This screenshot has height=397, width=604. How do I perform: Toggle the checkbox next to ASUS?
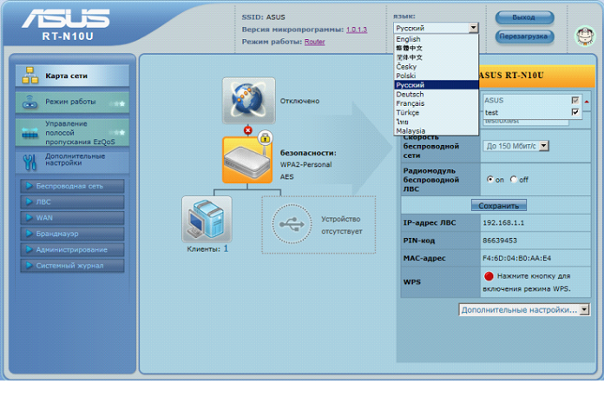click(x=575, y=100)
